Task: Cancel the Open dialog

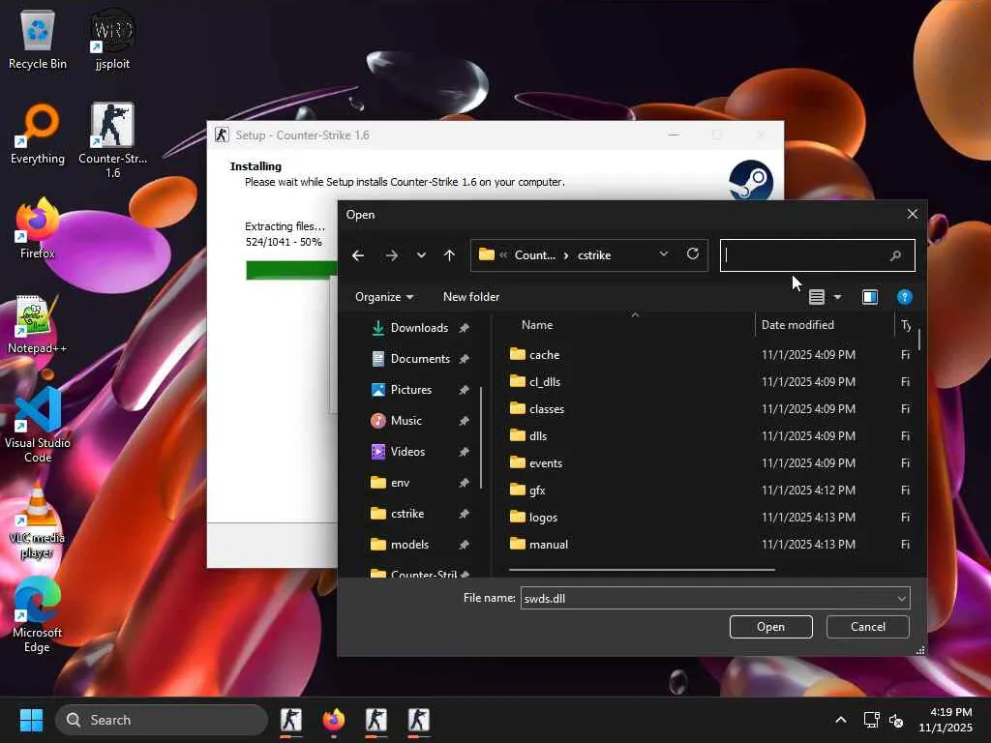Action: 868,627
